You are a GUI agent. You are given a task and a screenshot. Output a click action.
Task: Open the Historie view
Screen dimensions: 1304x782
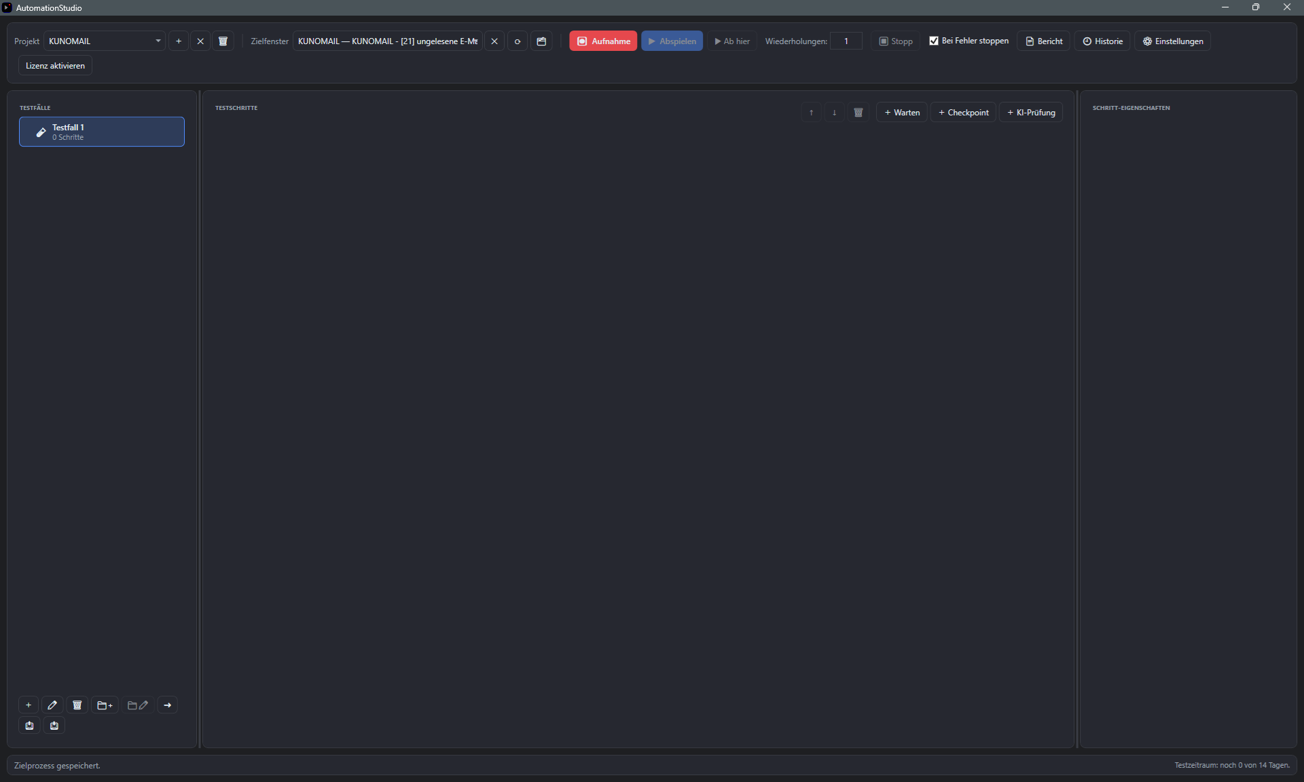(x=1102, y=41)
